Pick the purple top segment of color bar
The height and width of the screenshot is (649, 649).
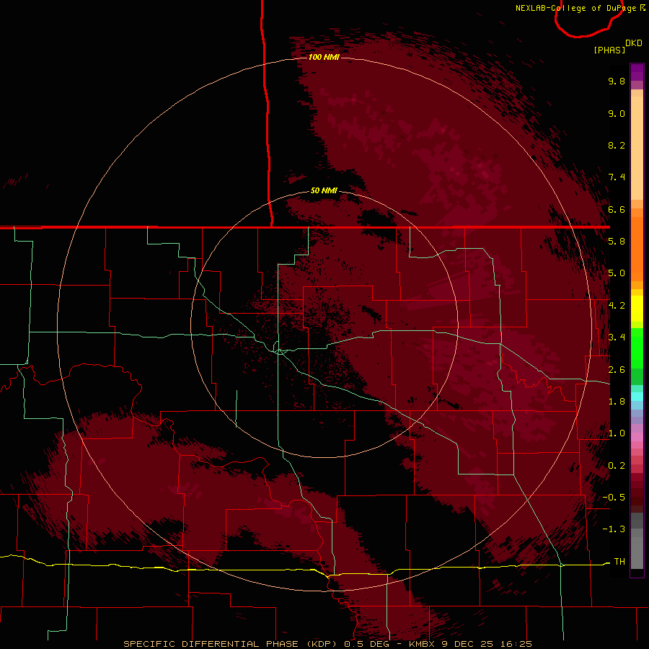pos(637,72)
